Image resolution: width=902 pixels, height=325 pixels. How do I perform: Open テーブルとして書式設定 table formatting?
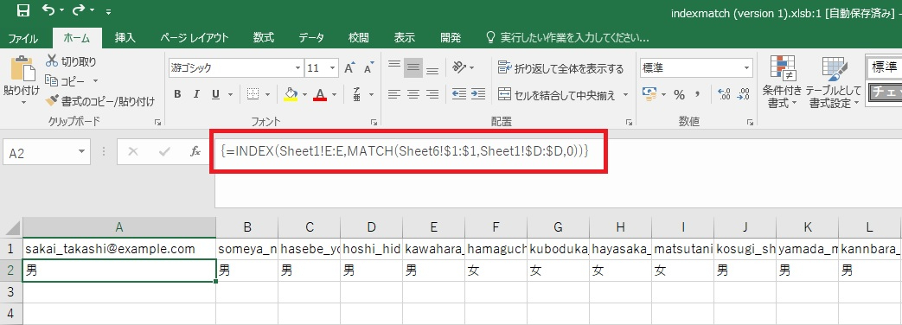tap(835, 81)
